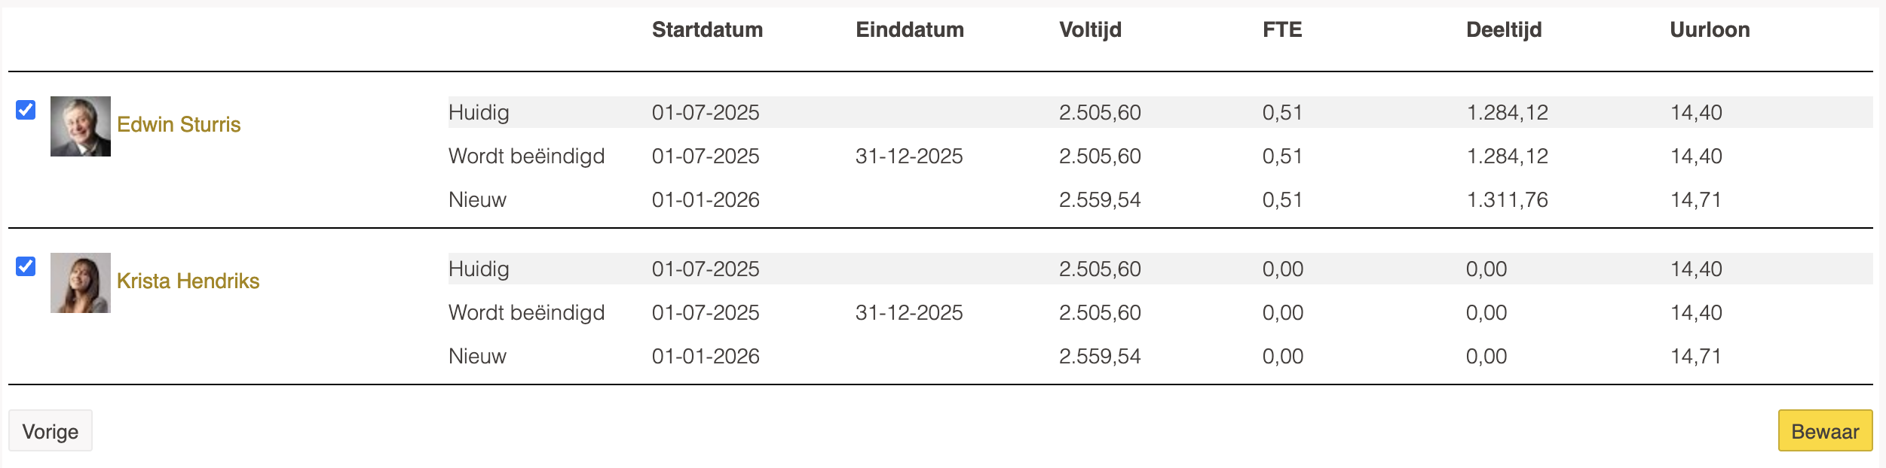Click Edwin's Nieuw start date 01-01-2026
Image resolution: width=1886 pixels, height=468 pixels.
pos(706,200)
